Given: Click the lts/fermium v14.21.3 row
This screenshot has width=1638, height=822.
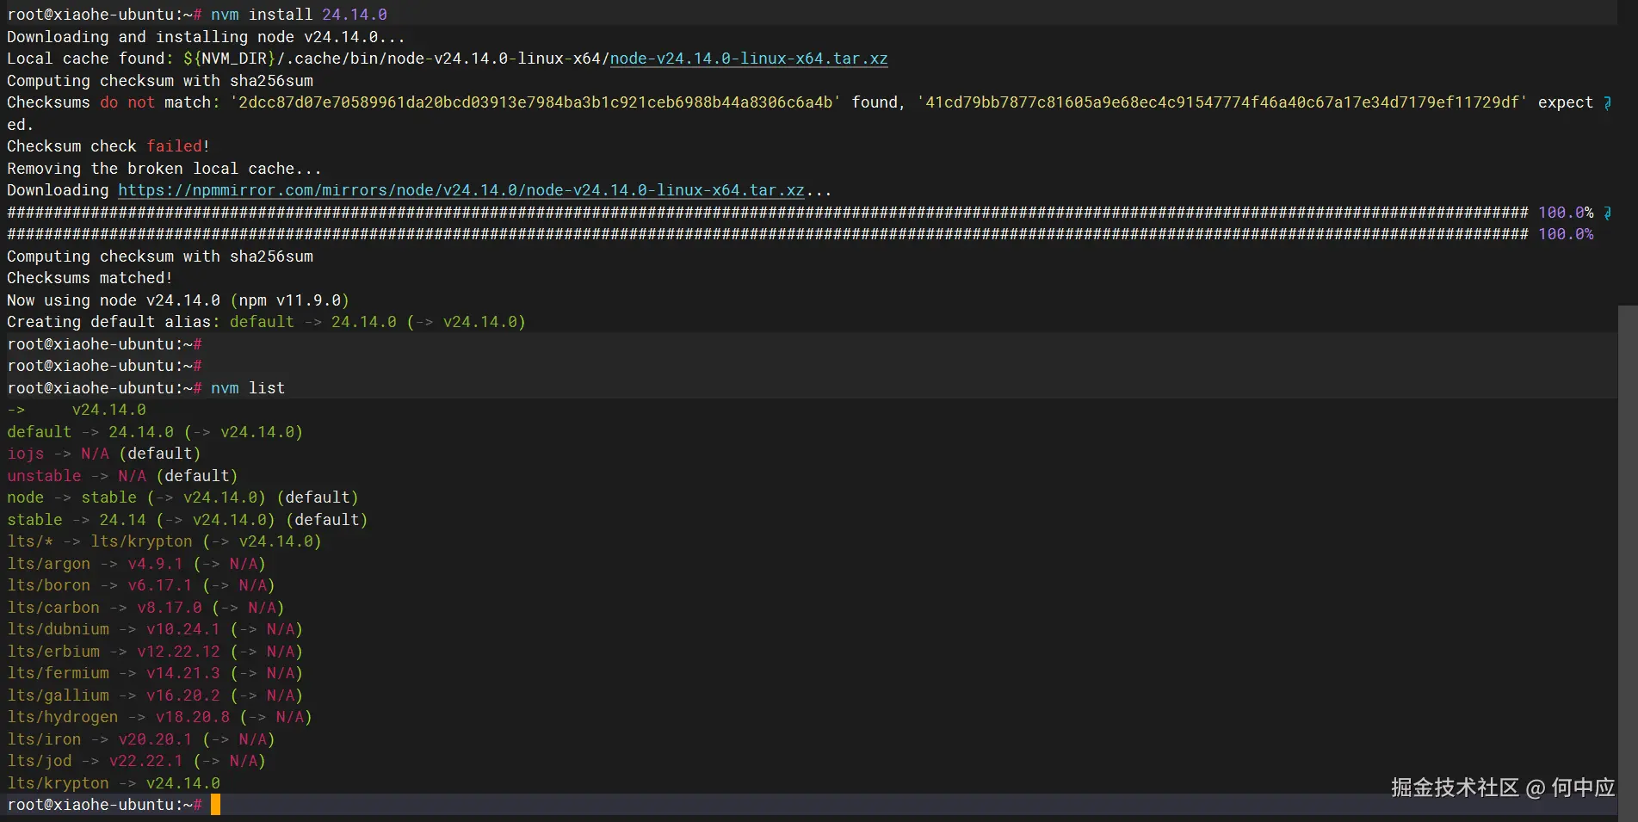Looking at the screenshot, I should click(x=155, y=673).
